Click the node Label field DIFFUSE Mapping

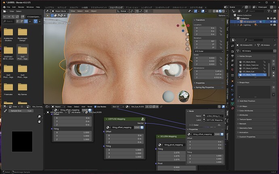coord(213,120)
